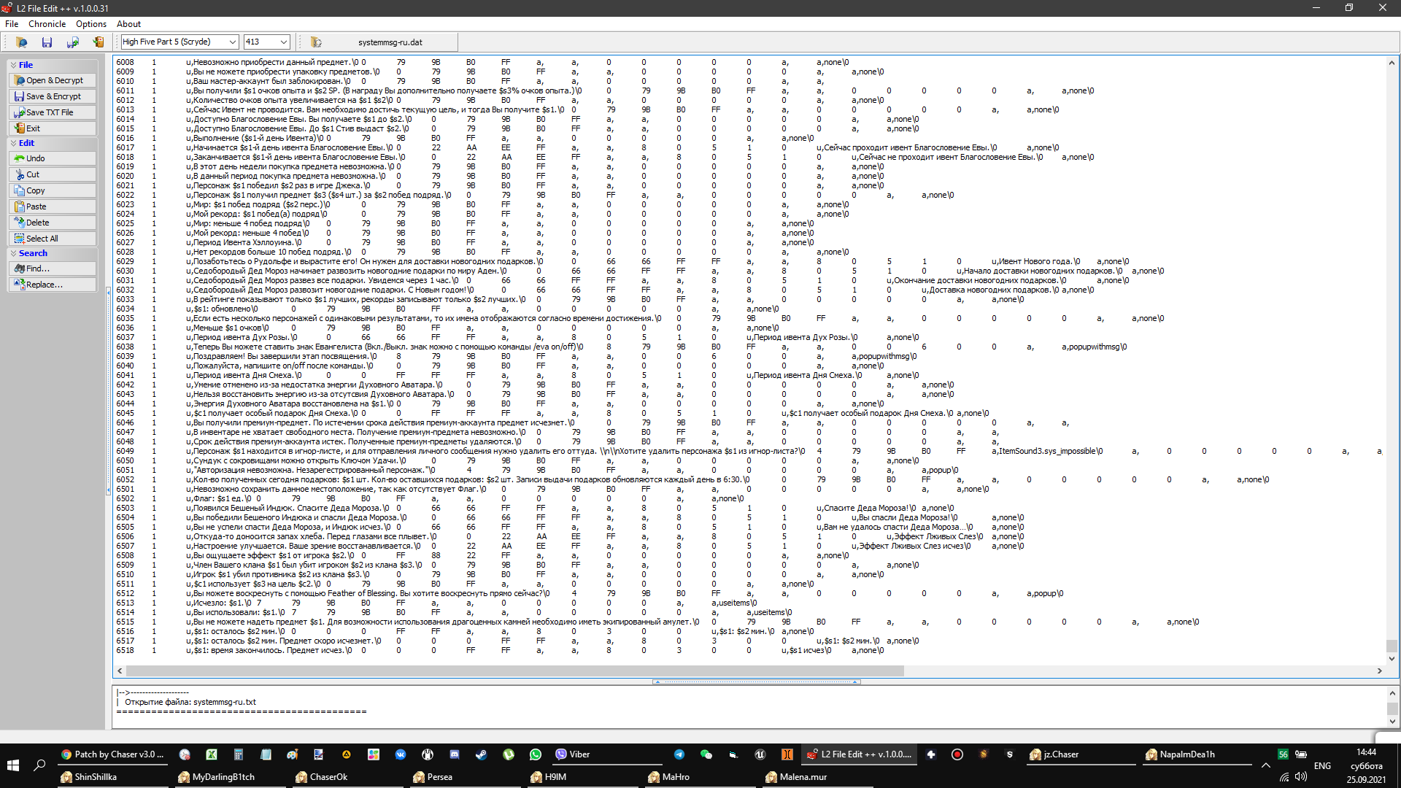Screen dimensions: 1401x788
Task: Click the folder icon beside systemmsg-ru.dat
Action: [x=316, y=42]
